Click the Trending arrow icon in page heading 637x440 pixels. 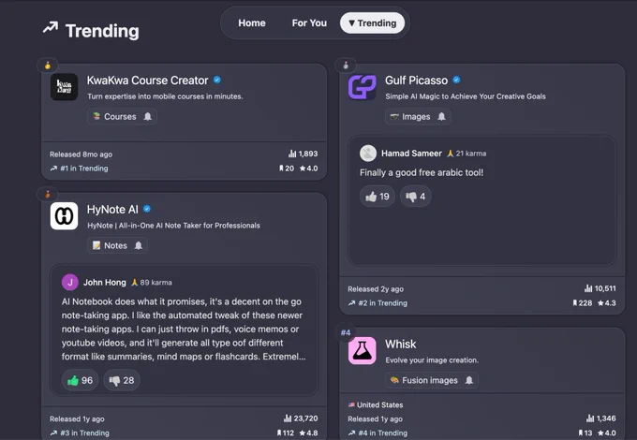[51, 27]
